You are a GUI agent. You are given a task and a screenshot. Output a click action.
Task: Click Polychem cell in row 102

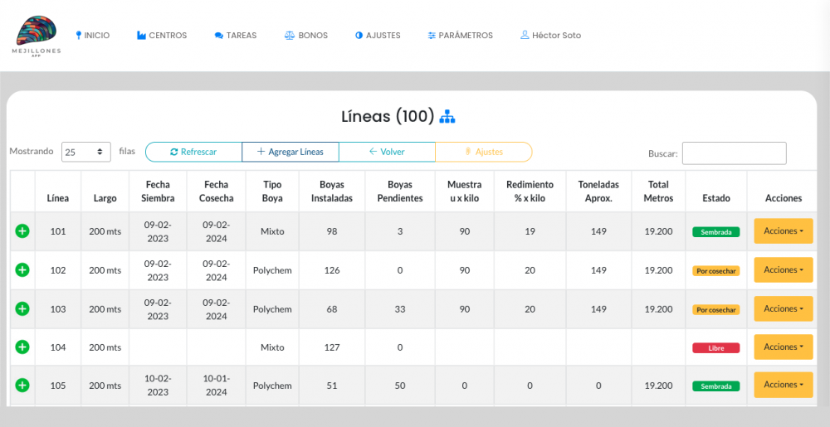click(x=272, y=270)
